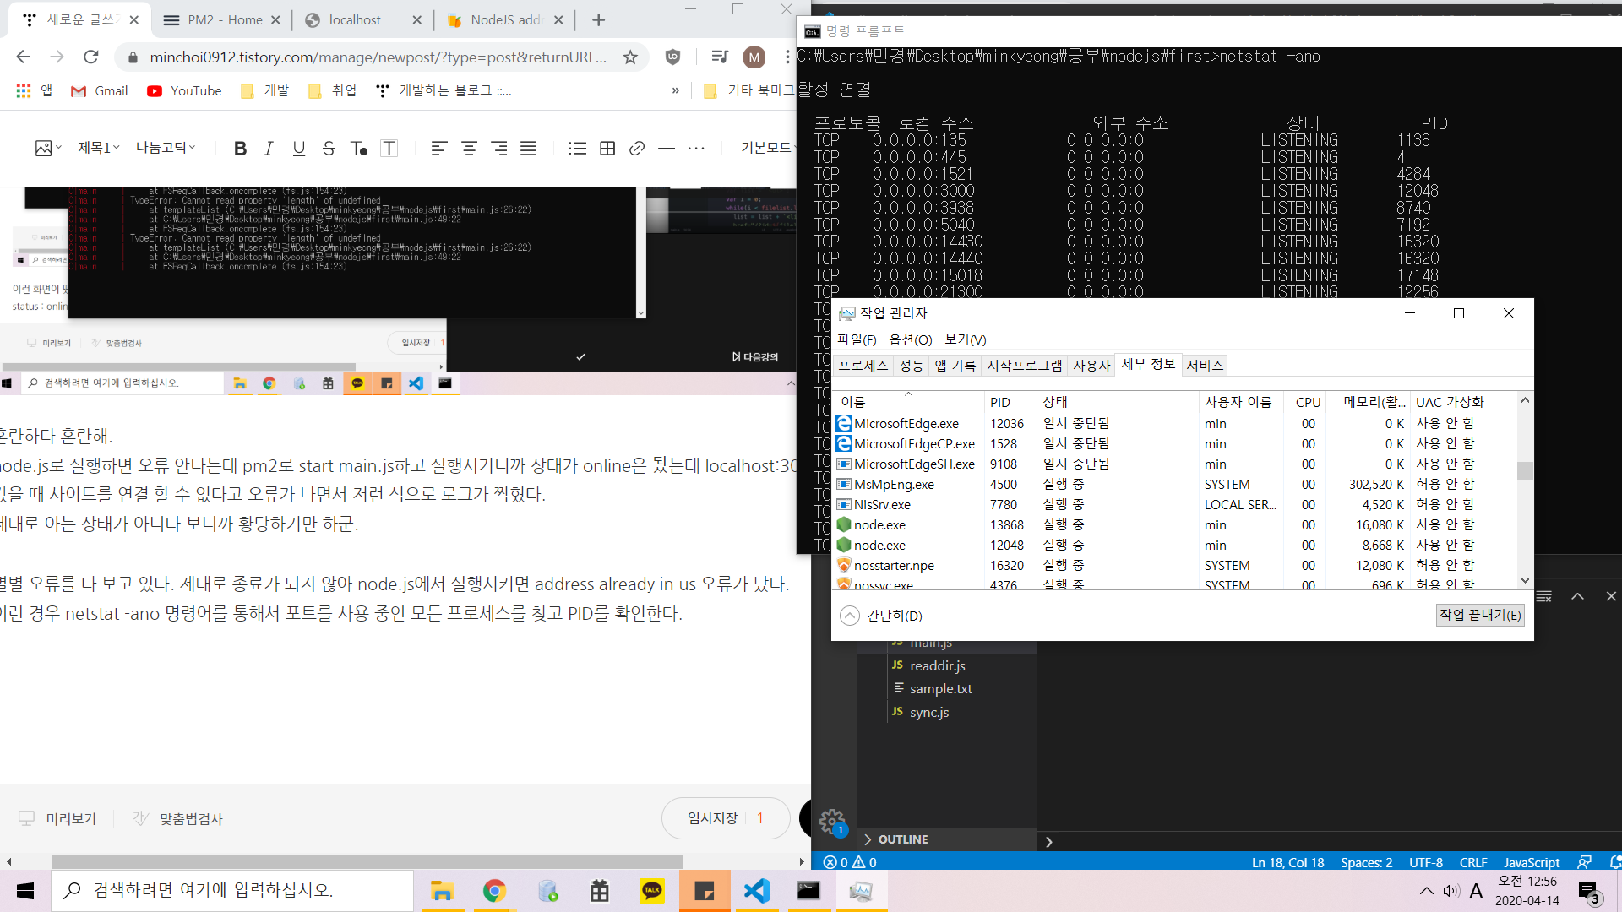Open the 나눔고딕 font dropdown
The width and height of the screenshot is (1622, 912).
[166, 148]
